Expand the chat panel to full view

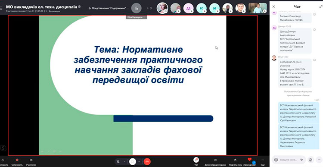click(x=320, y=6)
